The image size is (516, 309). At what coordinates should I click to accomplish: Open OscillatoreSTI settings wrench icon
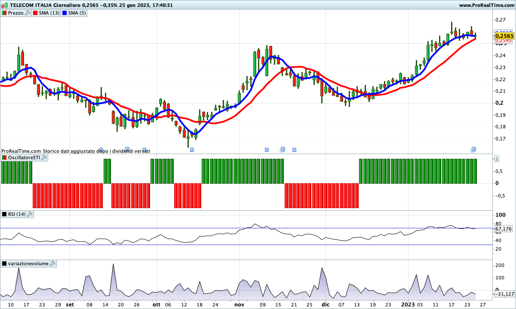pos(43,158)
